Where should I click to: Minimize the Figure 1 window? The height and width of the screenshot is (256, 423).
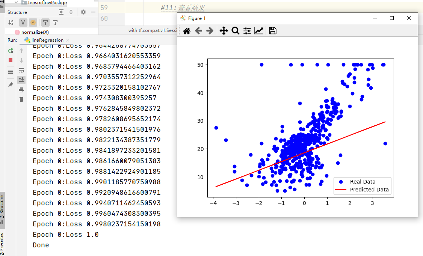(375, 18)
